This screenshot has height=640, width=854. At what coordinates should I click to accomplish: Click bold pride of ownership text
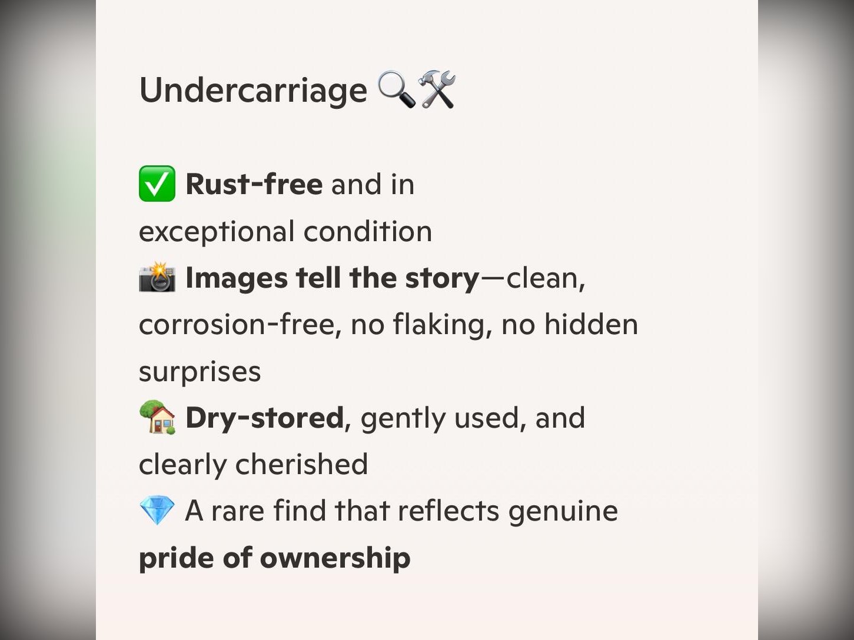coord(275,558)
